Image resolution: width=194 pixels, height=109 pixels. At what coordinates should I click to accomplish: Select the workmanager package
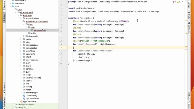click(x=32, y=93)
